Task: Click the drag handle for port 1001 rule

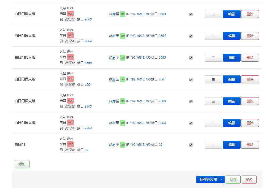Action: tap(213, 79)
